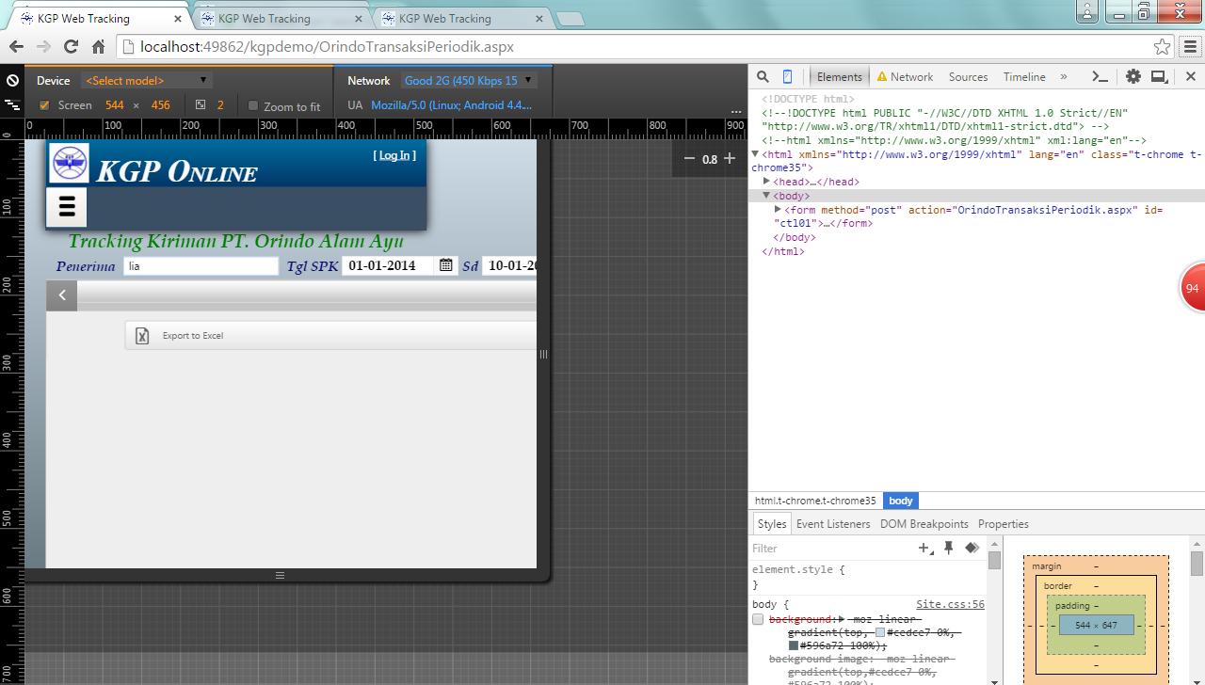The width and height of the screenshot is (1205, 685).
Task: Enable the Zoom to fit checkbox
Action: [253, 106]
